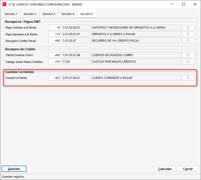Select the Cliente Dudoso Cobro code field 409

click(55, 55)
